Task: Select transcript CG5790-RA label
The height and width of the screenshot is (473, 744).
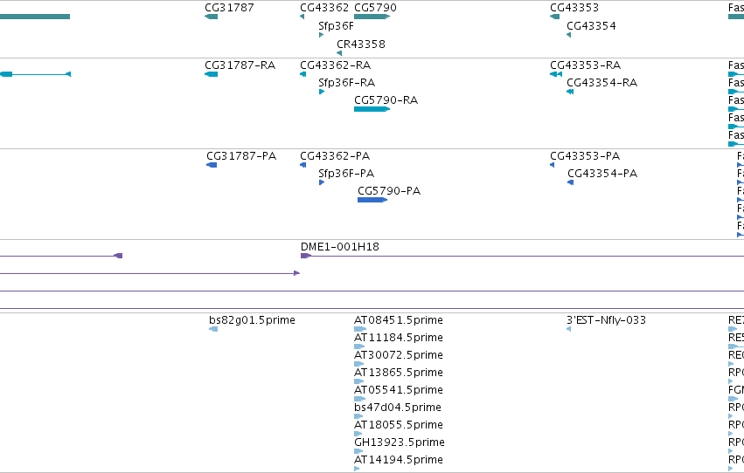Action: pos(386,100)
